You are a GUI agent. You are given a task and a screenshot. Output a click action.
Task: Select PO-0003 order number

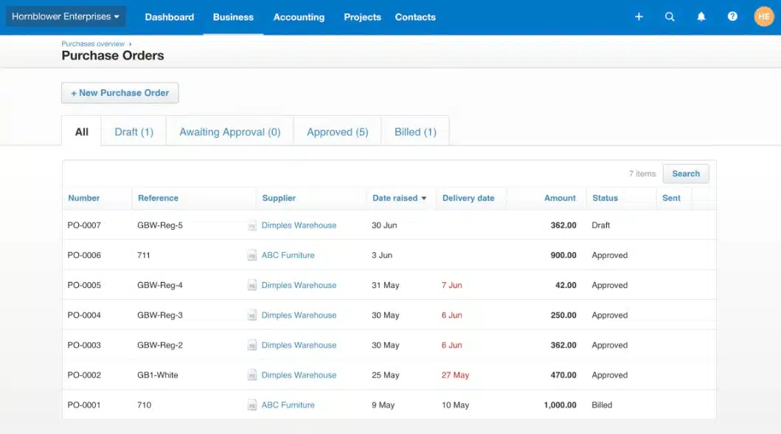pos(84,345)
